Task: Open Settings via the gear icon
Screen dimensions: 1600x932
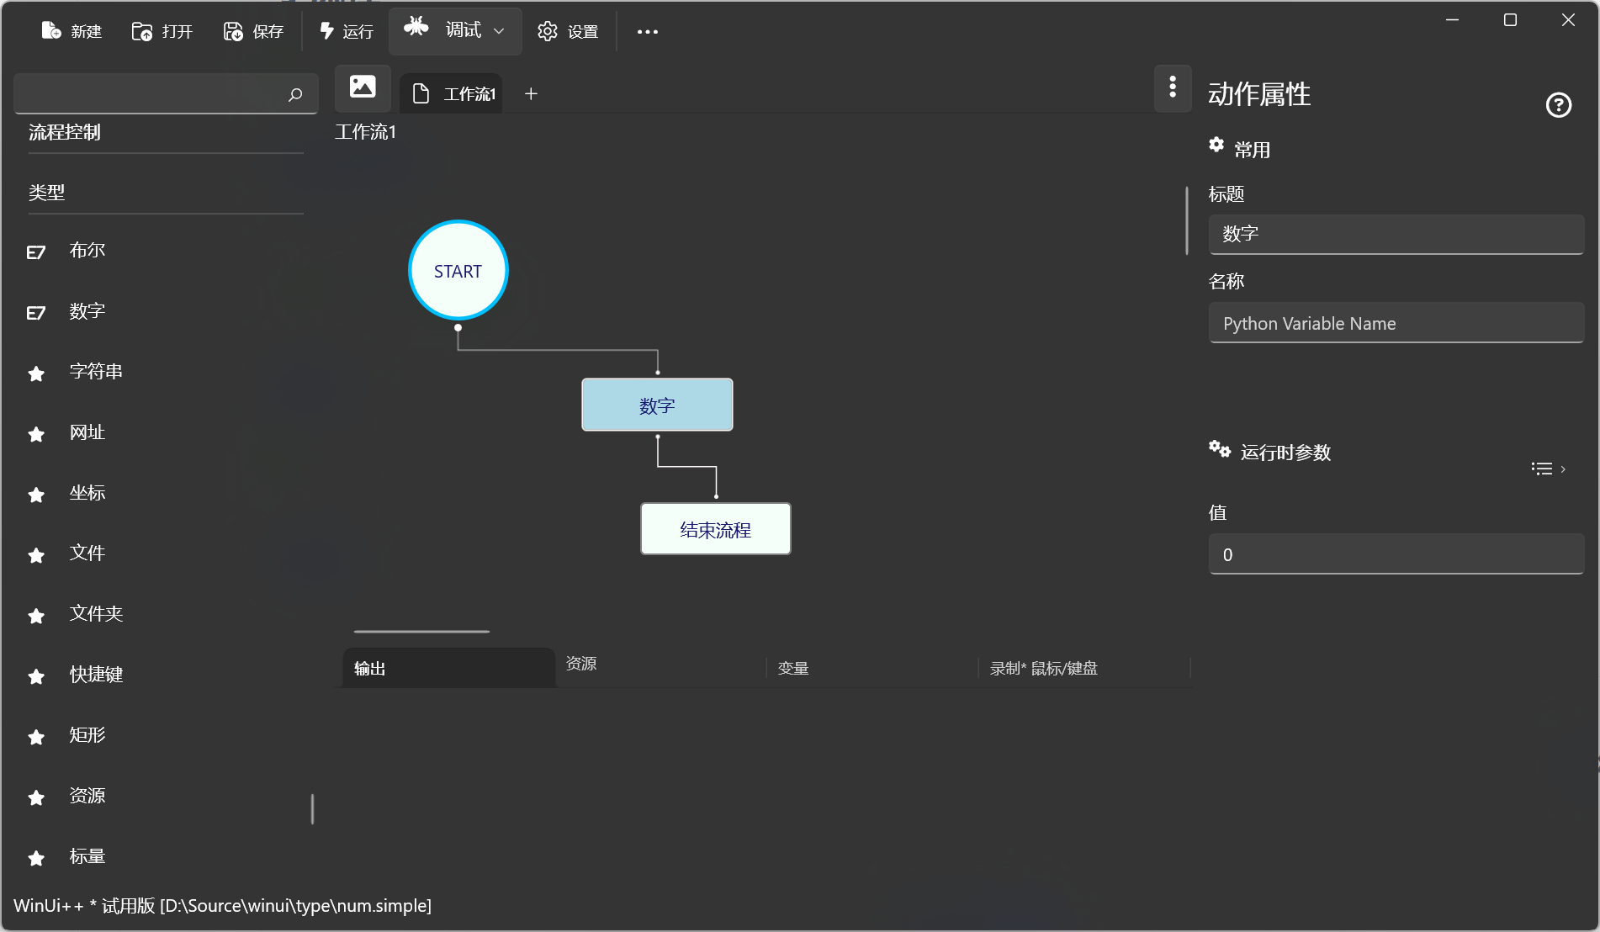Action: coord(548,31)
